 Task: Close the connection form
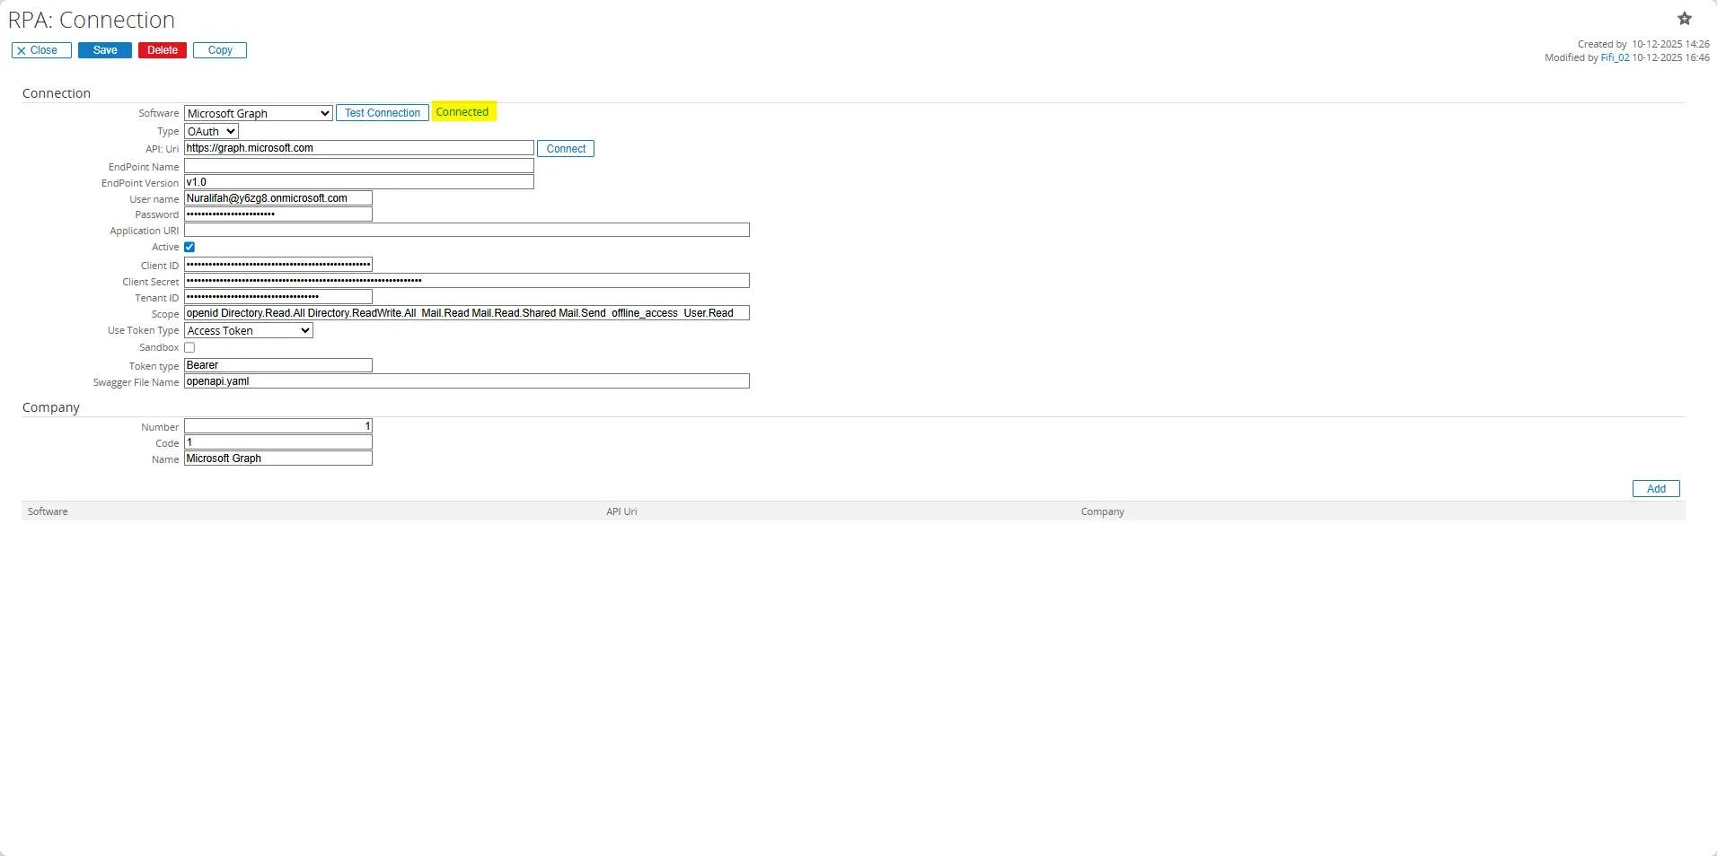[x=40, y=50]
